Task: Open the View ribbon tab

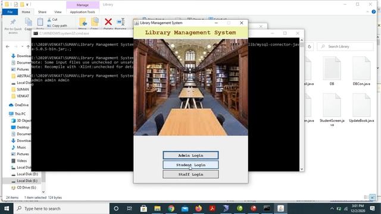Action: click(58, 12)
